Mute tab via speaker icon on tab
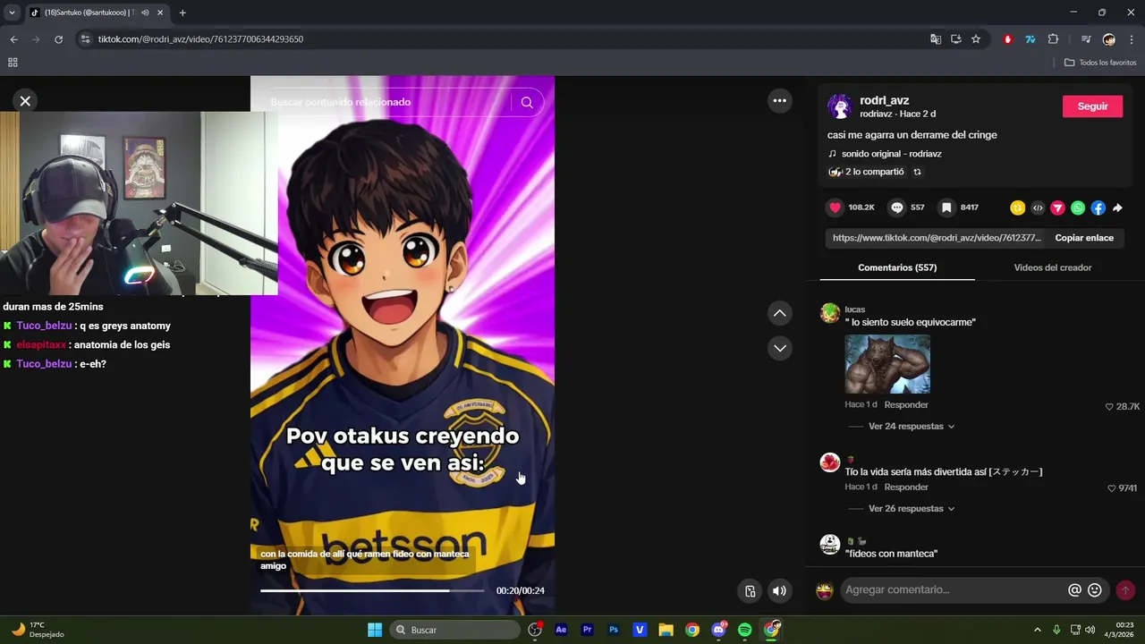 tap(145, 13)
